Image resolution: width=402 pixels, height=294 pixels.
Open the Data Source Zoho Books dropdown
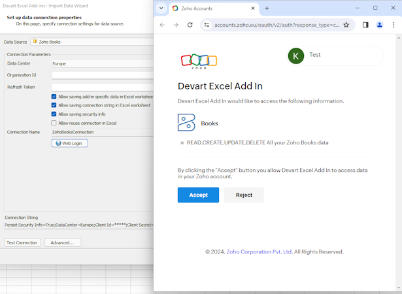92,42
